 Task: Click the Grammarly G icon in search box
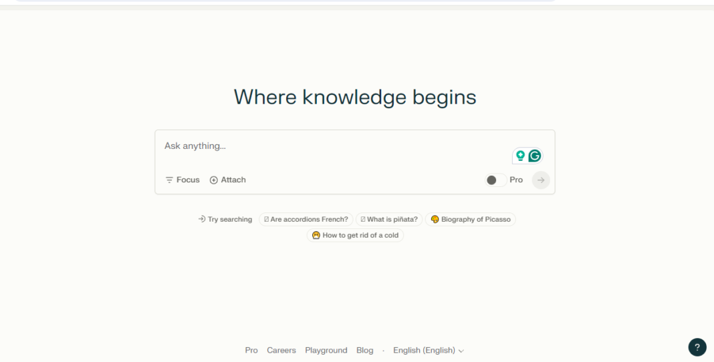pos(535,156)
